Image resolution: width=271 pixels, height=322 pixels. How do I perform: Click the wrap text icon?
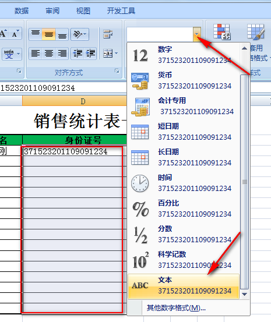[x=108, y=34]
